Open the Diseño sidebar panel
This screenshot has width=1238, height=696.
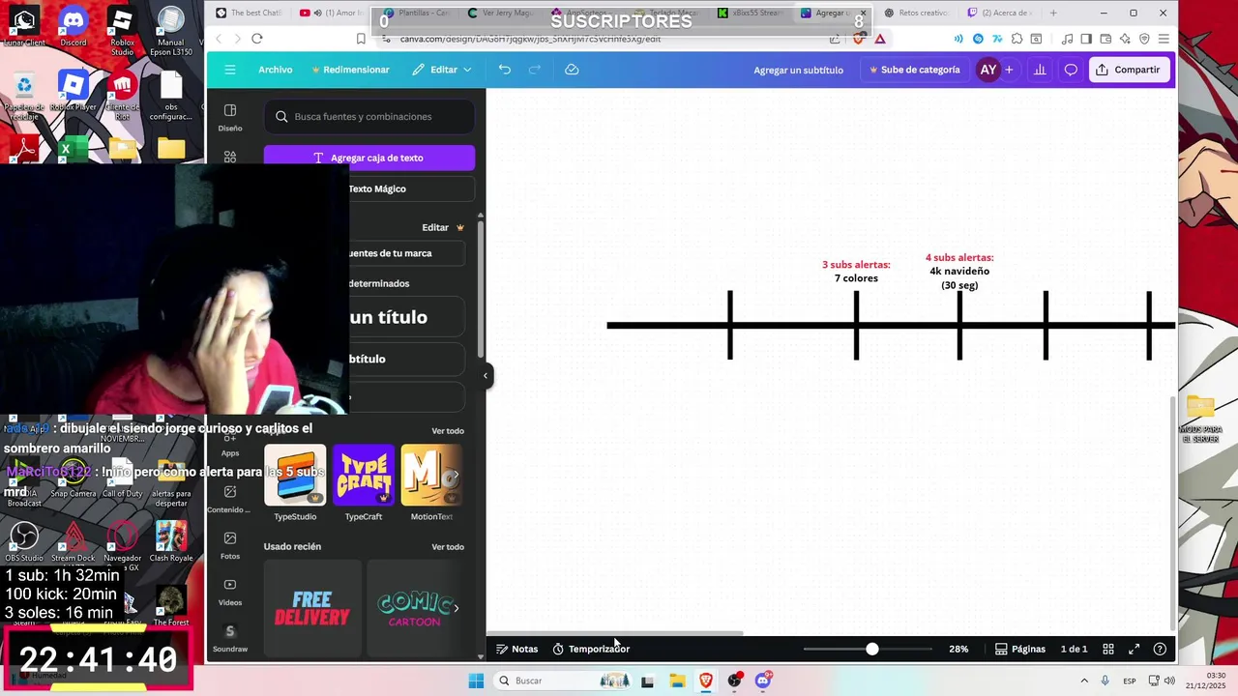click(230, 117)
